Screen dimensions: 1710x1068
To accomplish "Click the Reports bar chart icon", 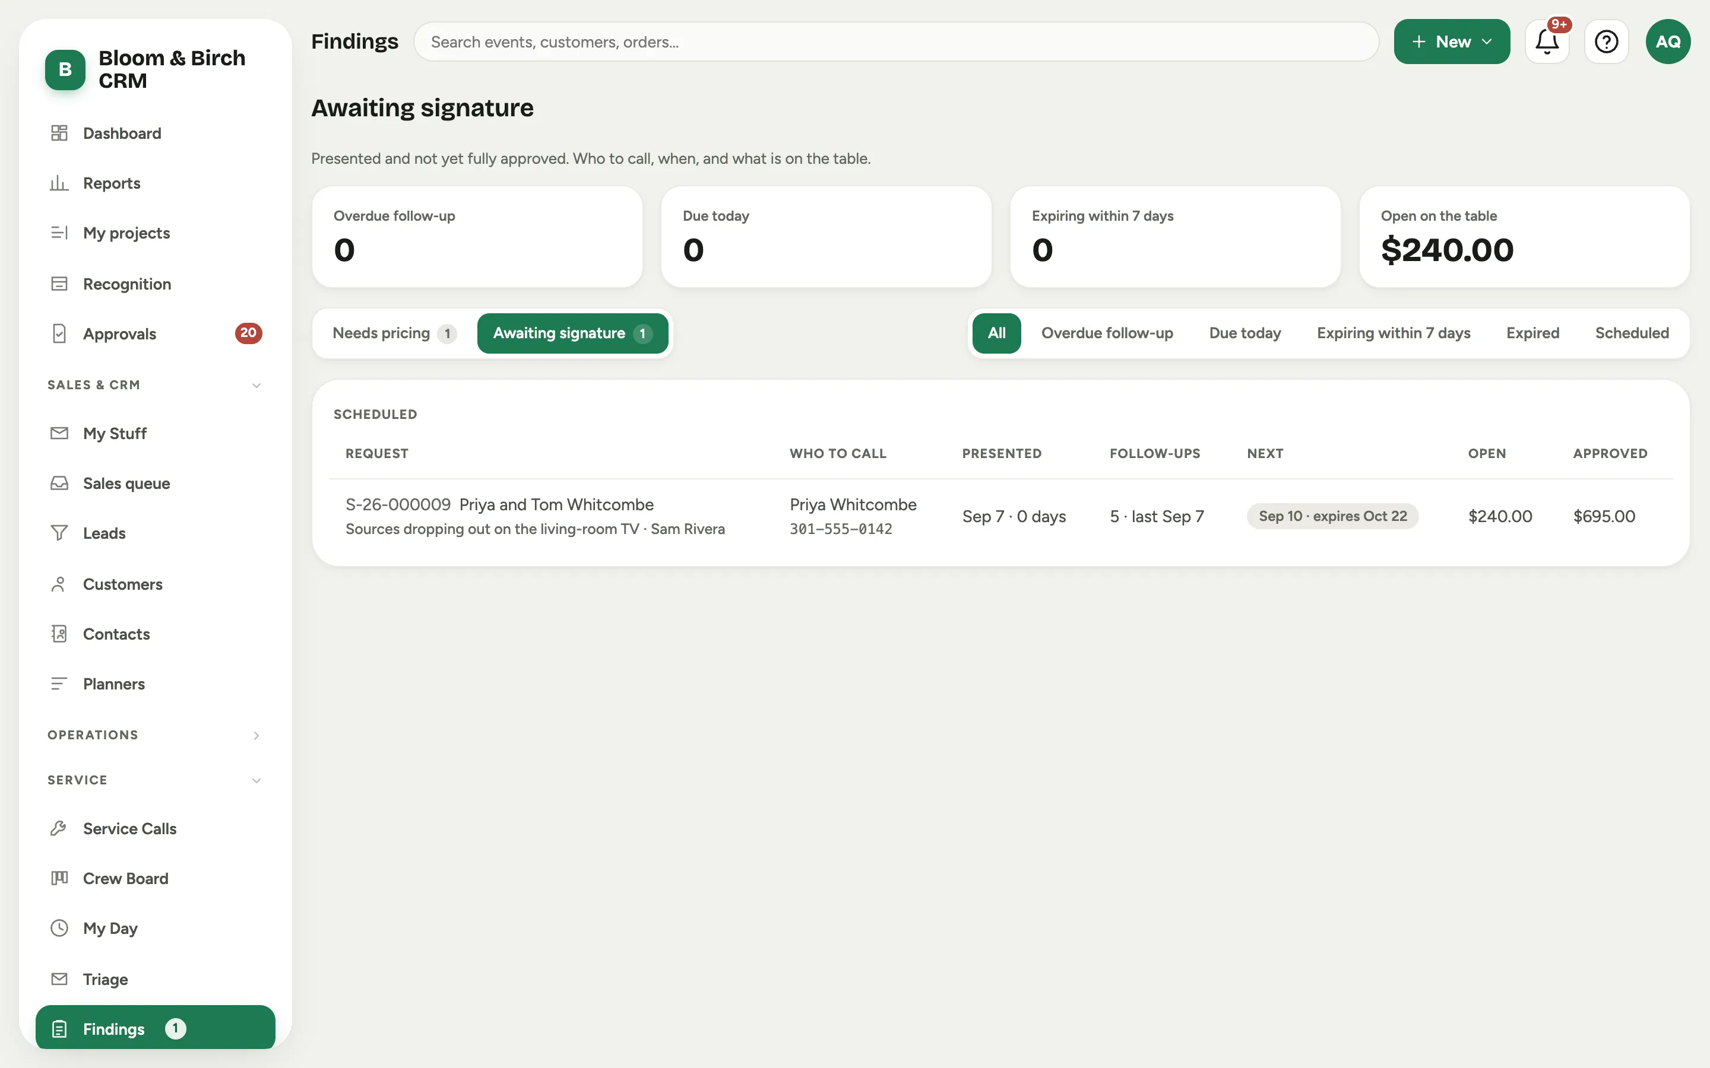I will tap(59, 183).
